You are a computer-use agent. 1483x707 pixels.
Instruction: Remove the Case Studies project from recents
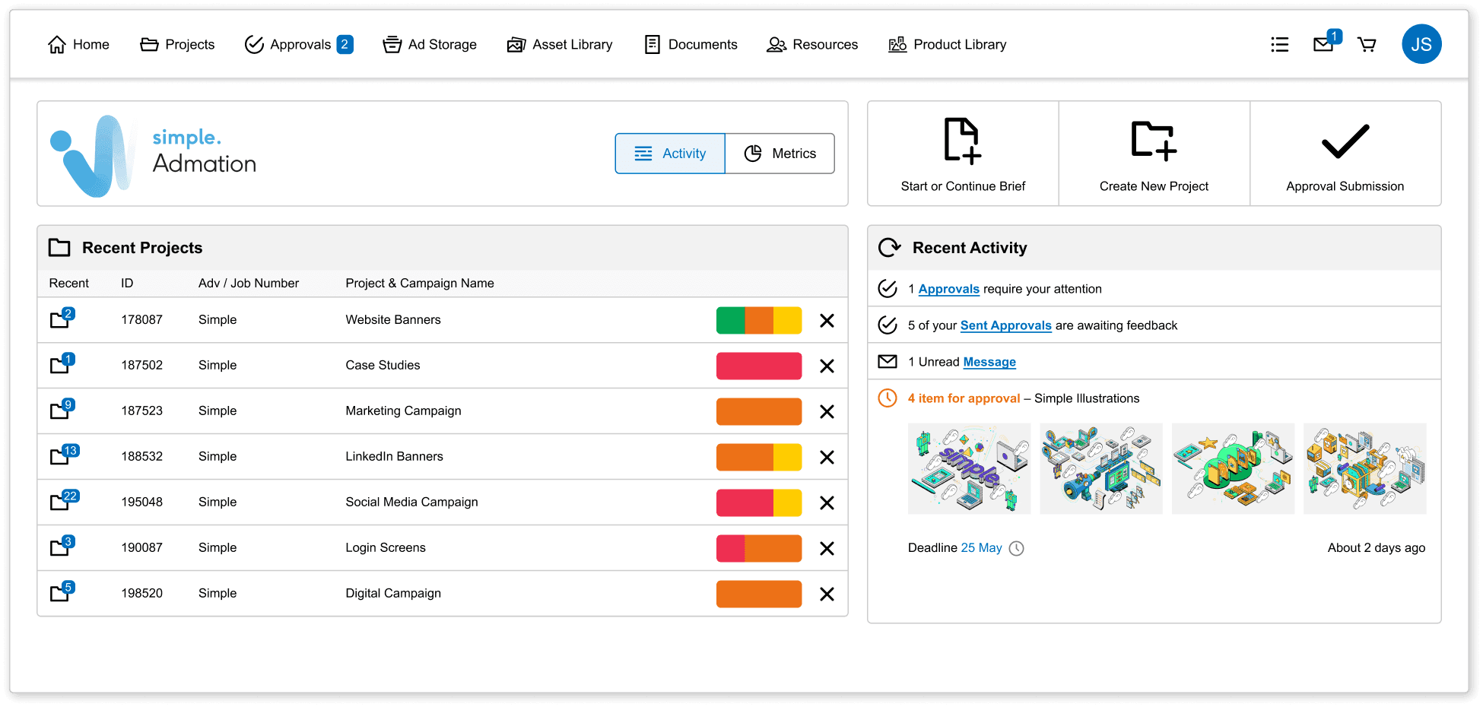(827, 366)
